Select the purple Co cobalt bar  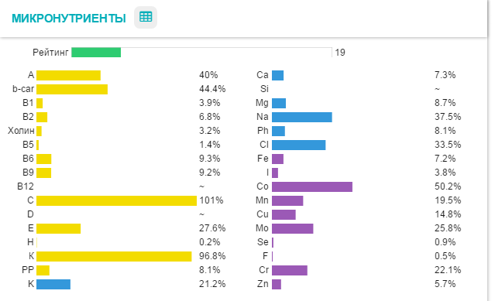tap(312, 186)
